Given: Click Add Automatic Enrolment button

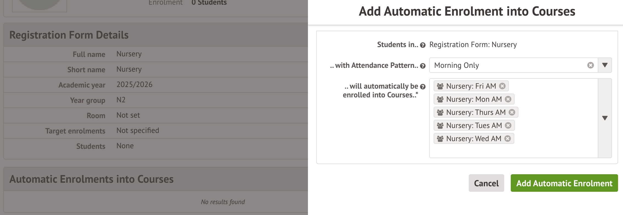Looking at the screenshot, I should [x=564, y=183].
